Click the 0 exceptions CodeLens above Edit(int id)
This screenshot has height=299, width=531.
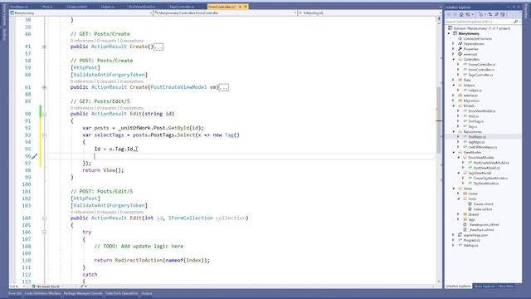pos(132,212)
